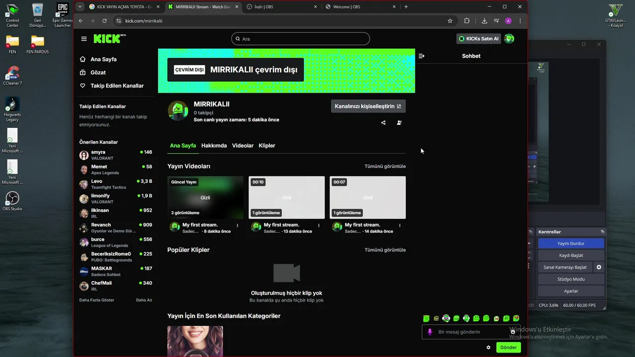This screenshot has width=635, height=357.
Task: Reload the page in Chrome
Action: tap(104, 21)
